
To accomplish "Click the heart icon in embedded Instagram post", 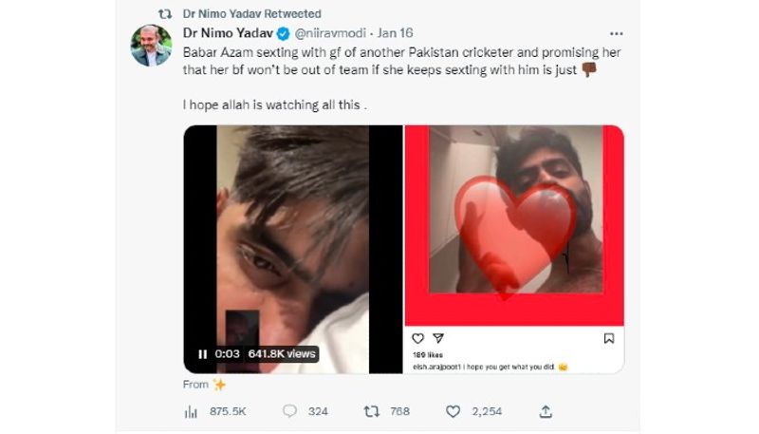I will click(417, 338).
